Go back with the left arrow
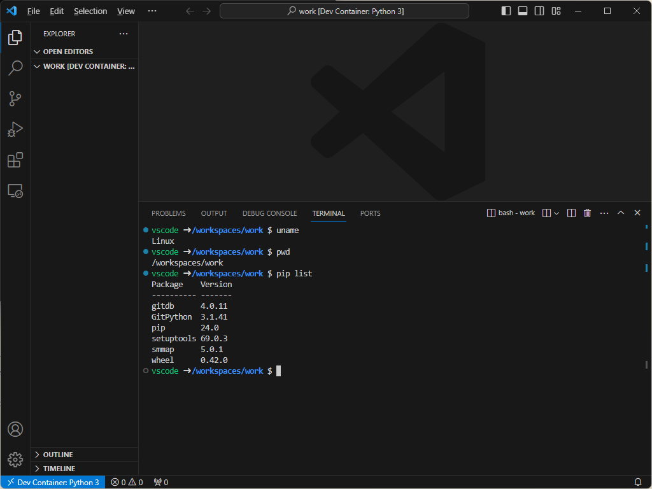652x489 pixels. tap(190, 11)
